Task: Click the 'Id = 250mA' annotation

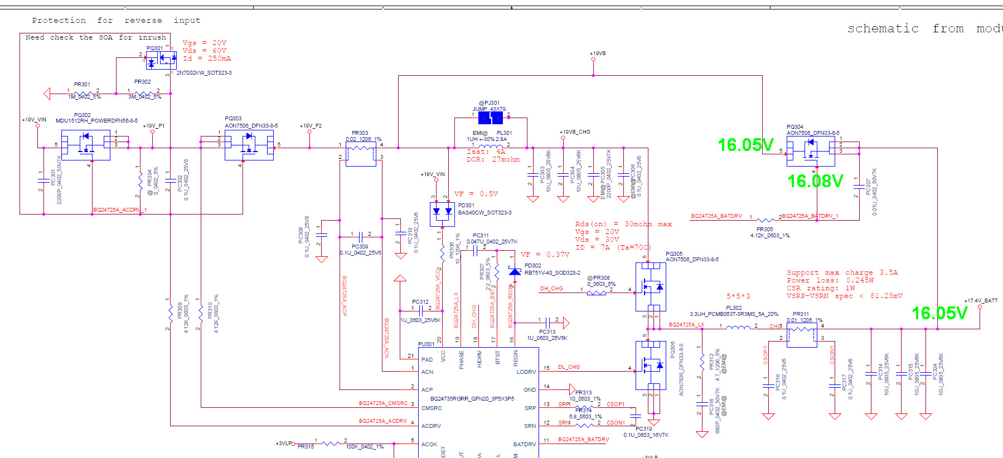Action: (x=207, y=59)
